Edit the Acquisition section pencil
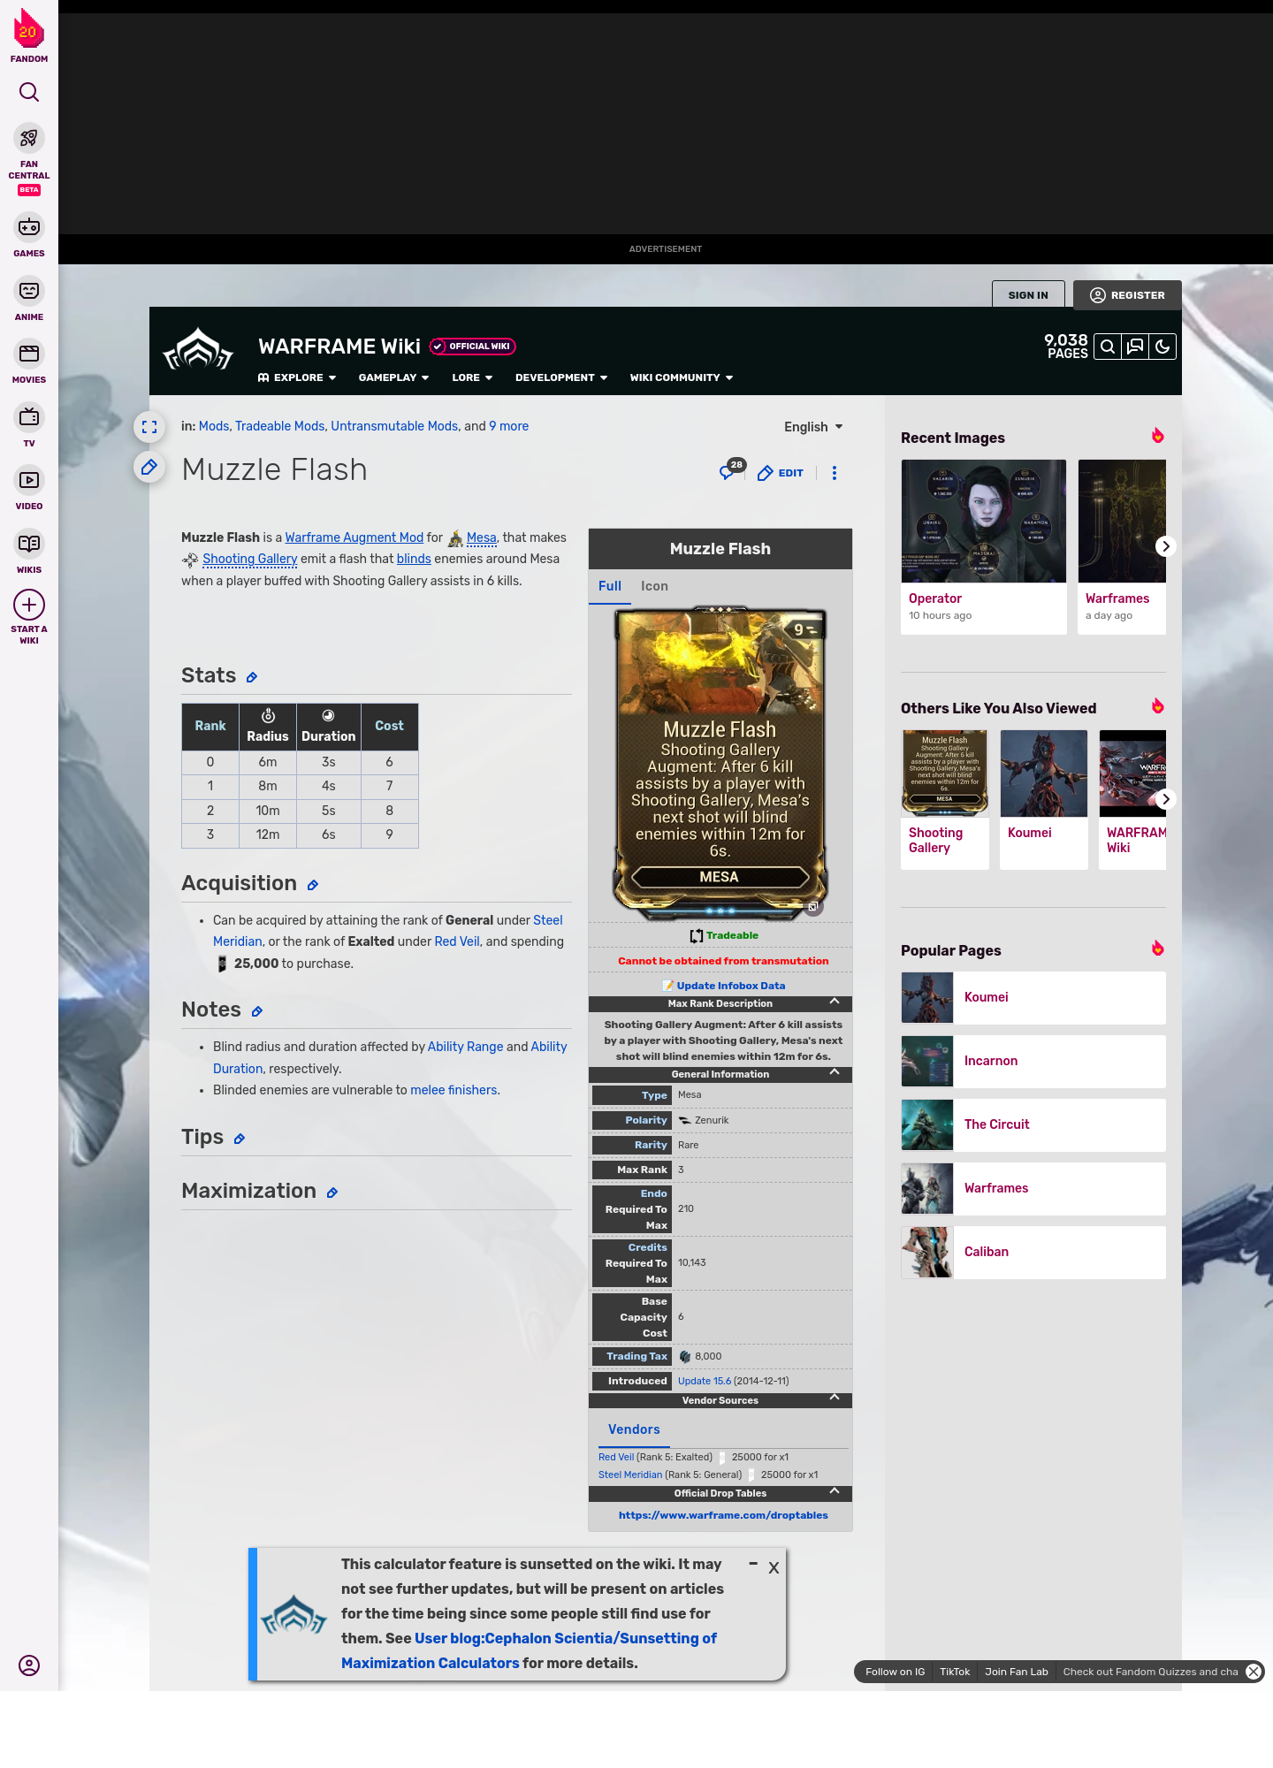Viewport: 1273px width, 1768px height. point(313,885)
